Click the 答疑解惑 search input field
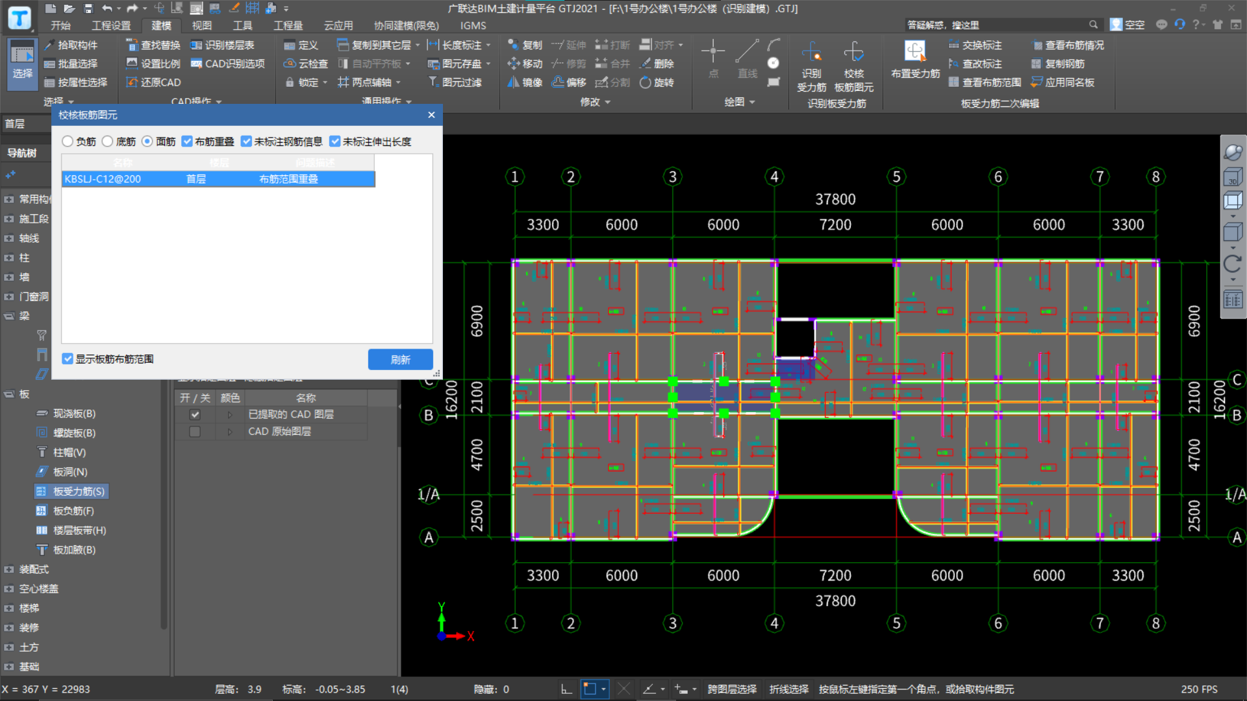 tap(996, 25)
